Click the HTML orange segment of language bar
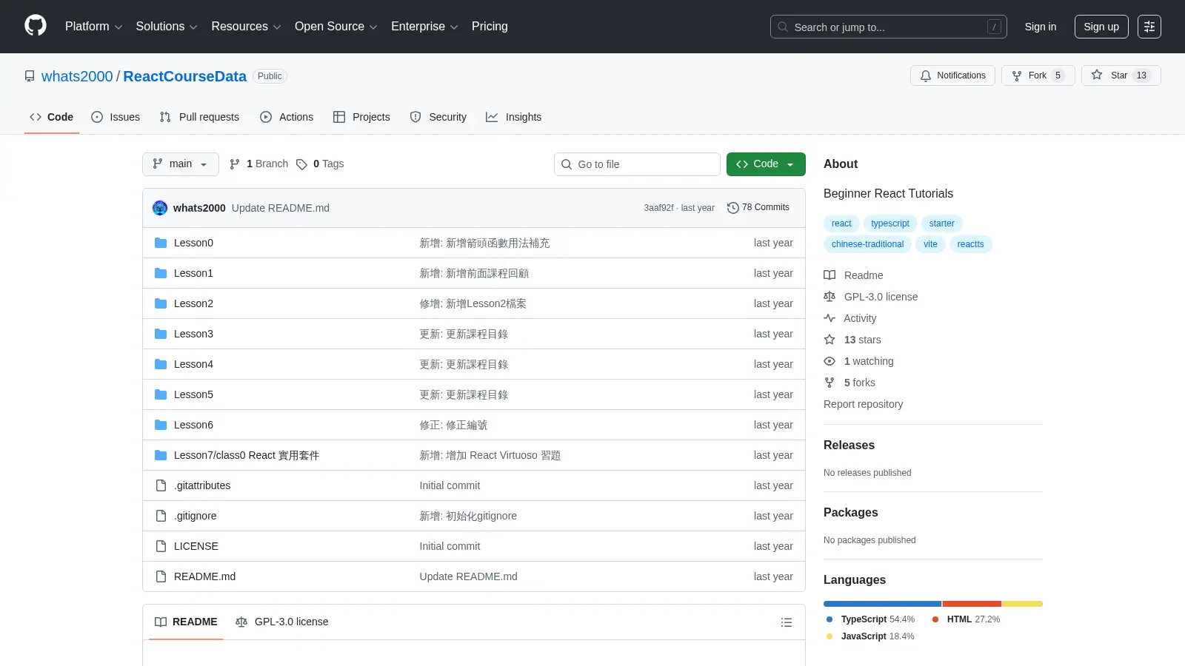 (x=972, y=604)
